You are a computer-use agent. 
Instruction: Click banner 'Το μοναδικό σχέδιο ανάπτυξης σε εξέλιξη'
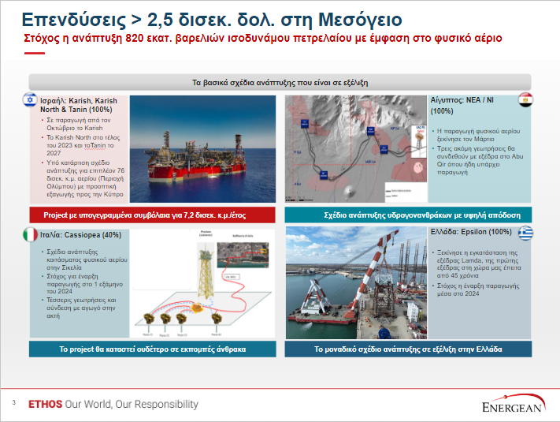[x=408, y=349]
